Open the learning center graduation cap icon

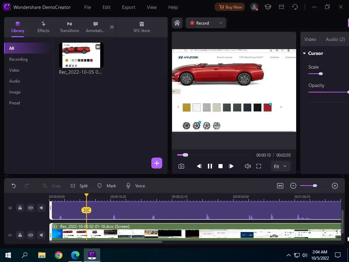268,7
